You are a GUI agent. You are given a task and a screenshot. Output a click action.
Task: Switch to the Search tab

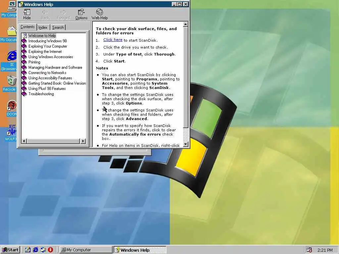(x=58, y=27)
